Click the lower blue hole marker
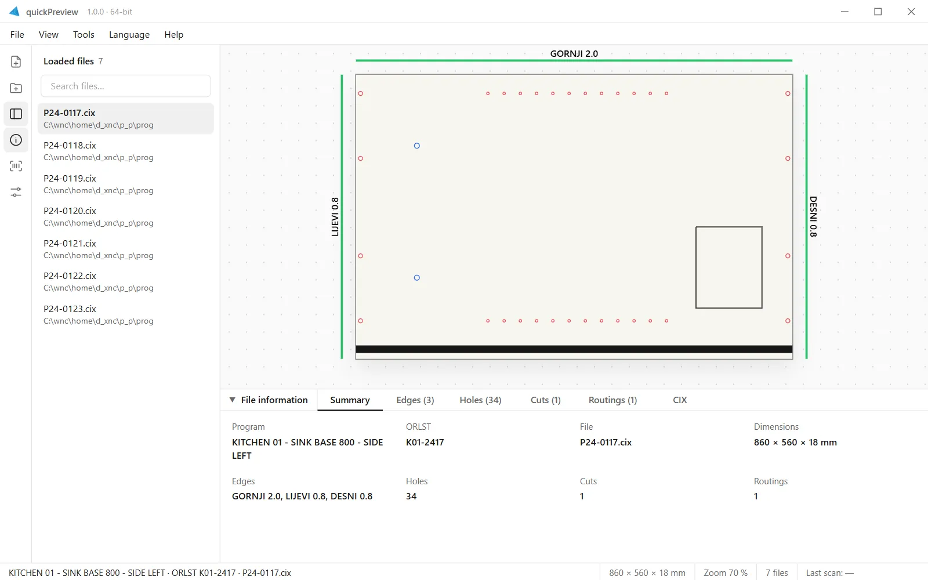 point(416,278)
